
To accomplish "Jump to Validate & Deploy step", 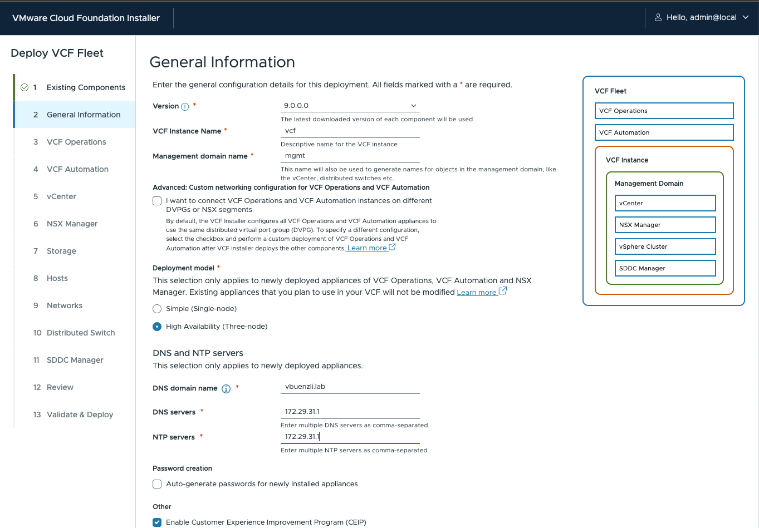I will pyautogui.click(x=80, y=414).
